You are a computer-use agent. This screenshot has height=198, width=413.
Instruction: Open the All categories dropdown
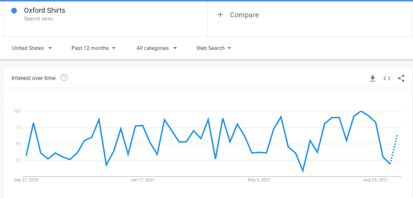click(x=157, y=48)
